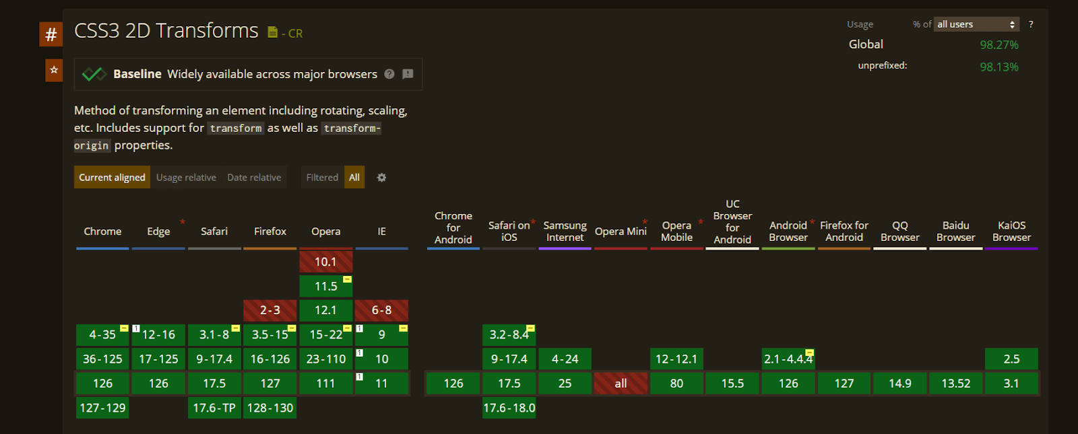Select Chrome 4-35 version cell
The image size is (1078, 434).
coord(102,334)
